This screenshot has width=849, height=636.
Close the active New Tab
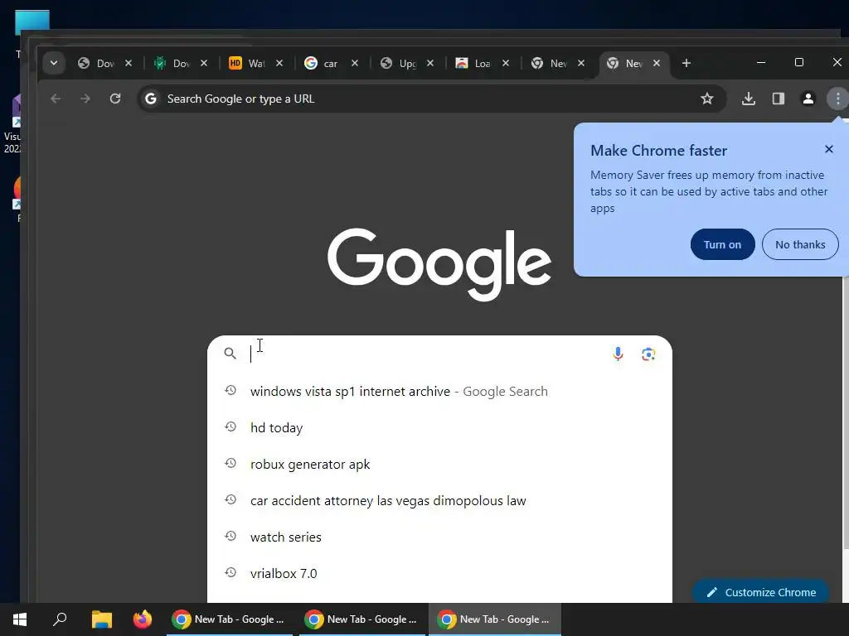657,63
